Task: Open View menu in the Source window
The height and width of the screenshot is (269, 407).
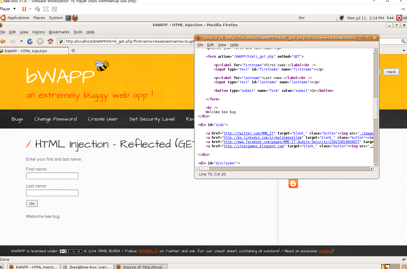Action: point(222,45)
